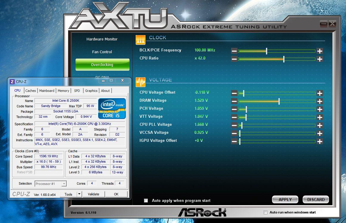Open the Mainboard tab in CPU-Z
The height and width of the screenshot is (223, 346).
pos(47,91)
